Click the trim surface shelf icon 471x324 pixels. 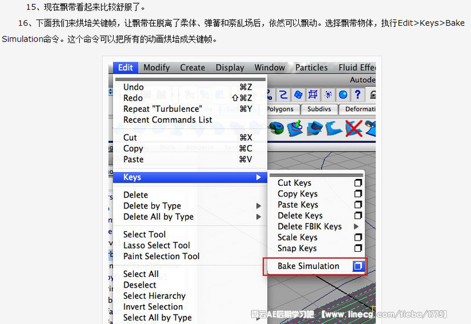coord(333,129)
